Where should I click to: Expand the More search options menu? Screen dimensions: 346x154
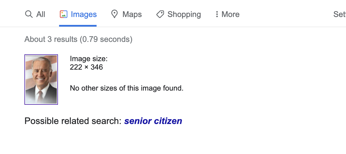click(230, 14)
